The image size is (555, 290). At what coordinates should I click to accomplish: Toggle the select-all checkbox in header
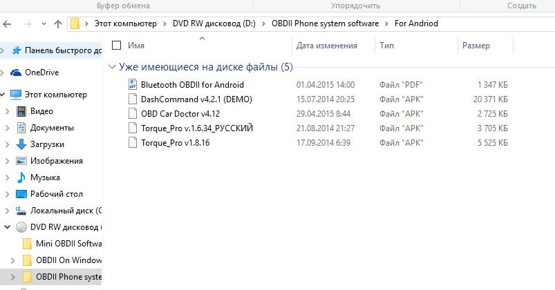(x=116, y=46)
